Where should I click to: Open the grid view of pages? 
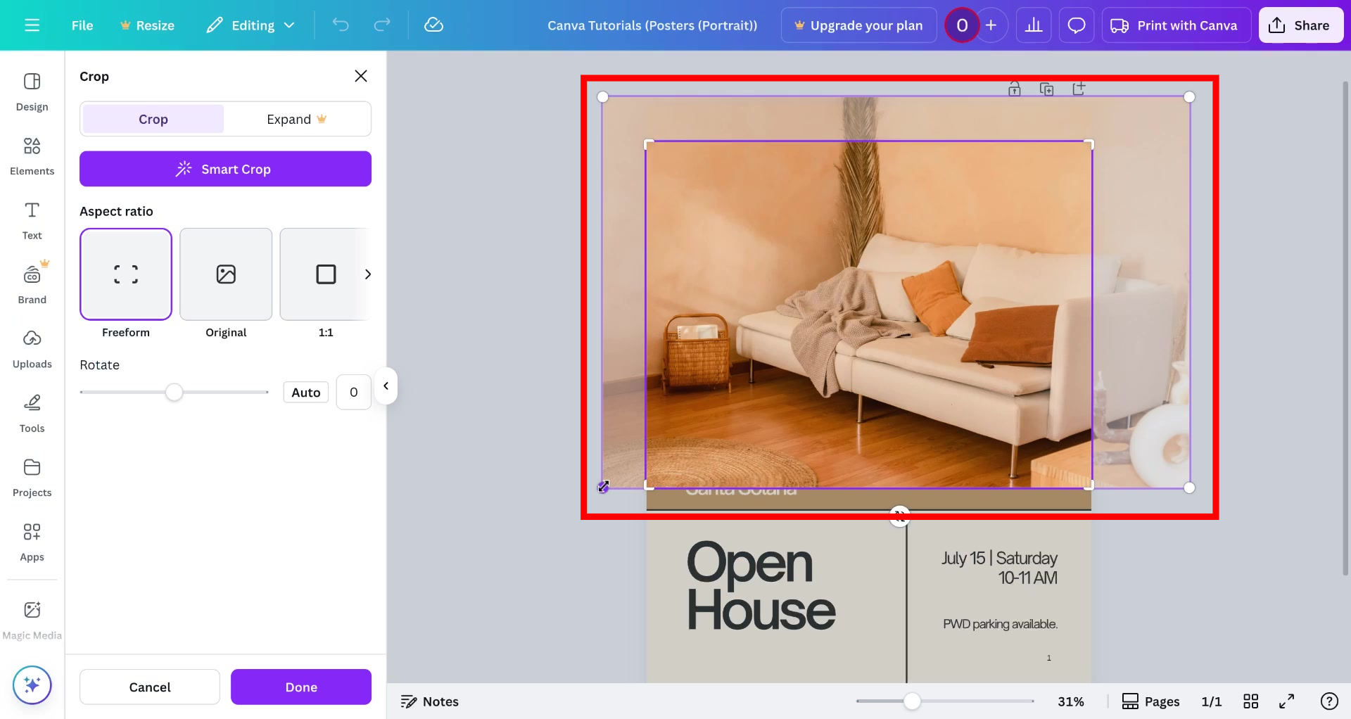[1252, 701]
